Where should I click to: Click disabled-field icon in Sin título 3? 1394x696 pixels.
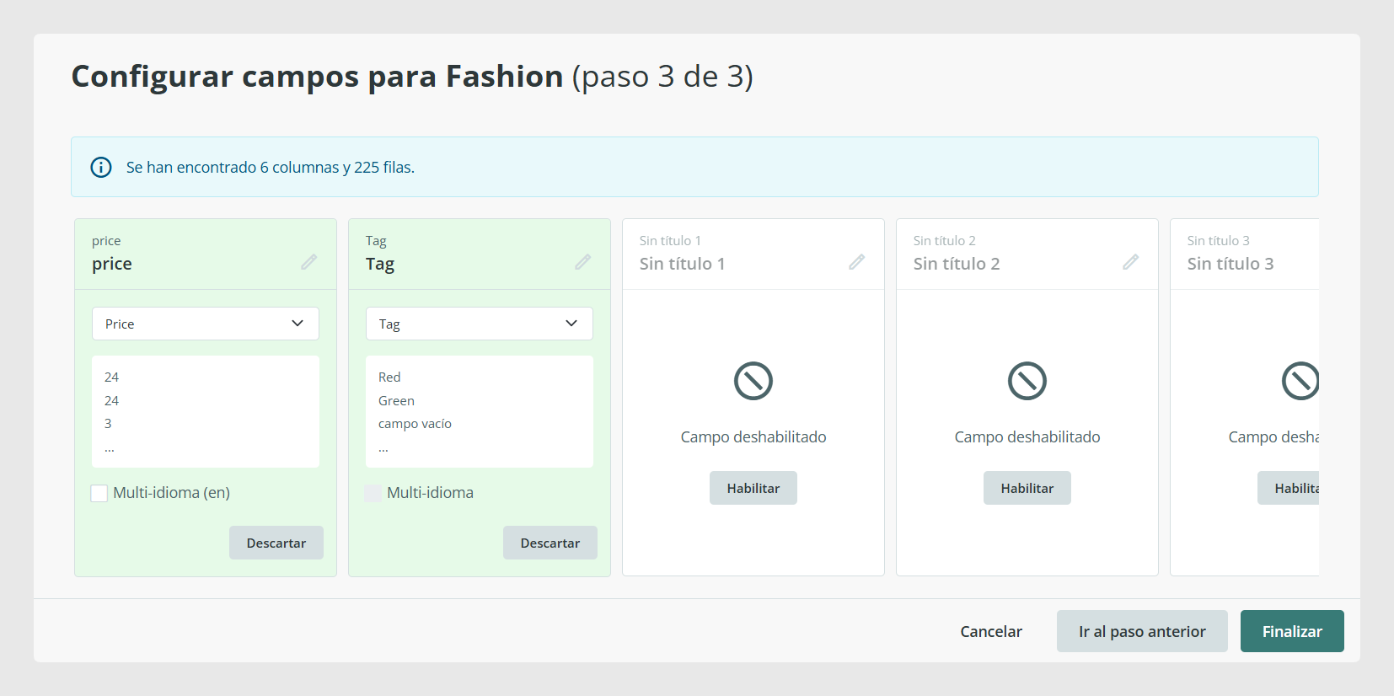[1300, 381]
